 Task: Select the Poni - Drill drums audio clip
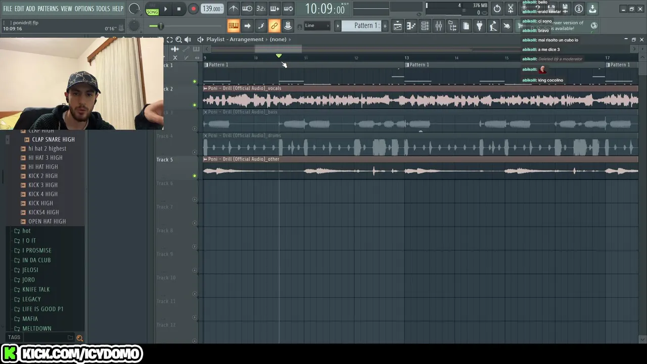pyautogui.click(x=421, y=144)
